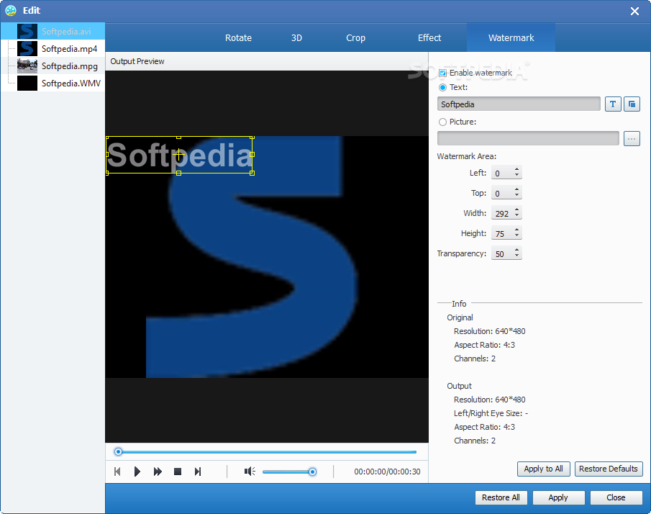Browse for a watermark picture file

[x=632, y=138]
